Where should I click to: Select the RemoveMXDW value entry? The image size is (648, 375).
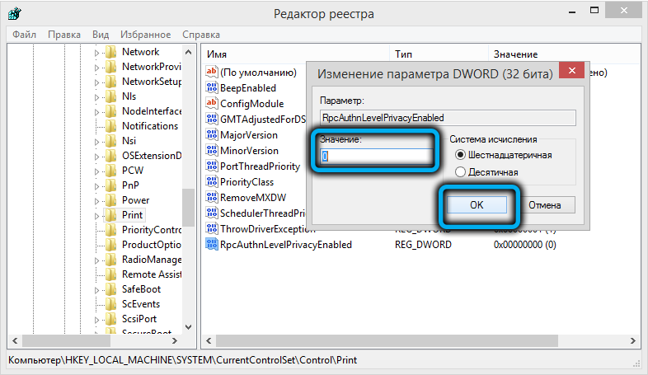(253, 198)
